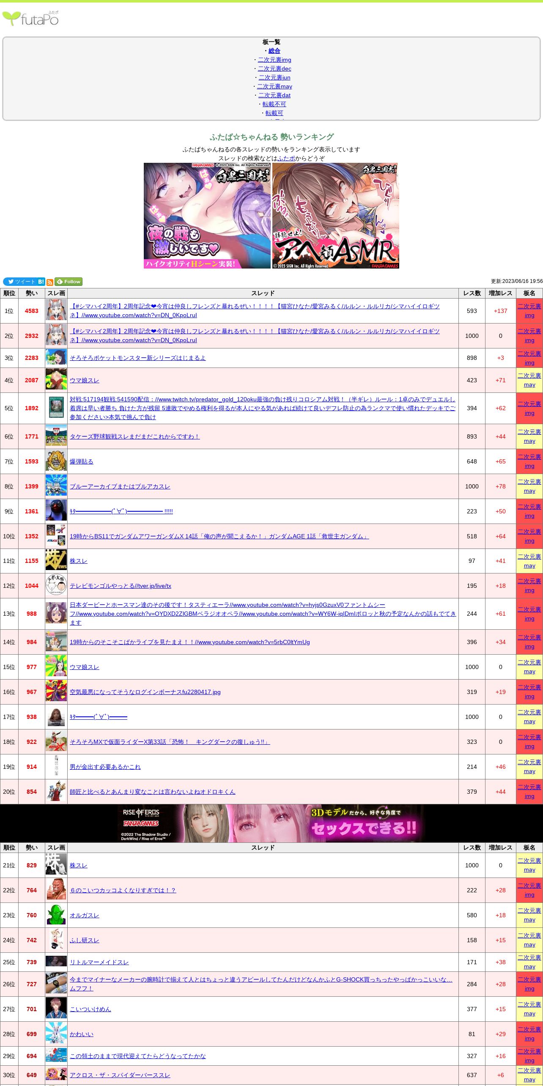Open 日本ダービーとホースマン thread link
543x1086 pixels.
263,614
